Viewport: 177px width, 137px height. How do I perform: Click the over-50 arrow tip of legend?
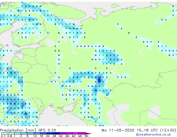88,133
